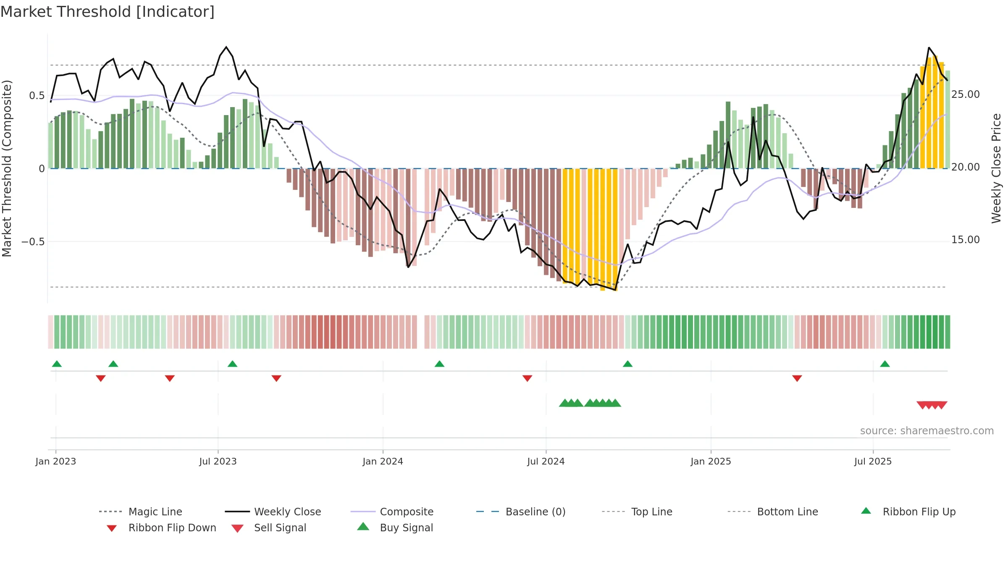Click the weekly close price peak near Jul 2023
1008x567 pixels.
pyautogui.click(x=226, y=47)
